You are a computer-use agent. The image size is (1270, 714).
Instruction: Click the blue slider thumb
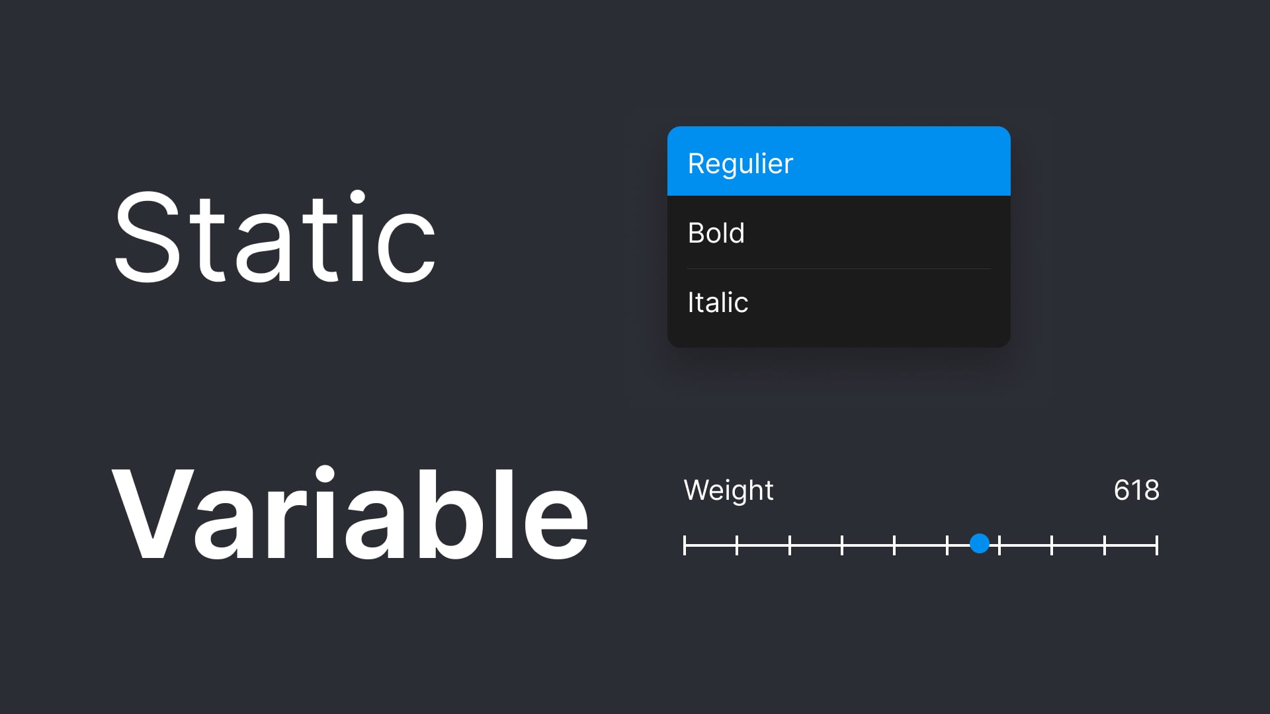tap(979, 543)
